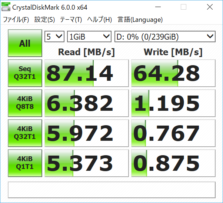Click the empty comment field at bottom
Screen dimensions: 223x203
(111, 190)
